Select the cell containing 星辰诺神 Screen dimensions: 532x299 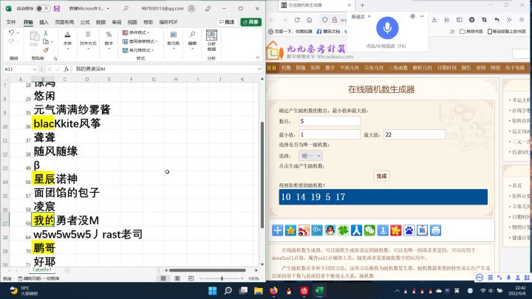43,179
